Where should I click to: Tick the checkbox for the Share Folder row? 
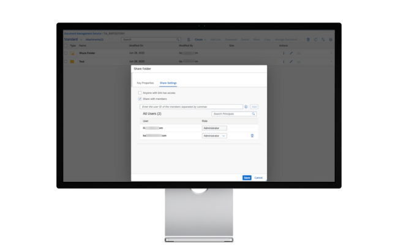[66, 53]
